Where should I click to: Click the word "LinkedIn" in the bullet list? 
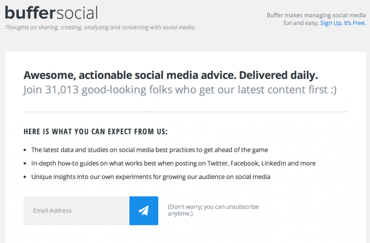274,163
